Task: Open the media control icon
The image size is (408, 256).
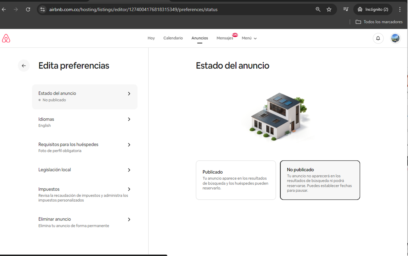Action: pyautogui.click(x=346, y=9)
